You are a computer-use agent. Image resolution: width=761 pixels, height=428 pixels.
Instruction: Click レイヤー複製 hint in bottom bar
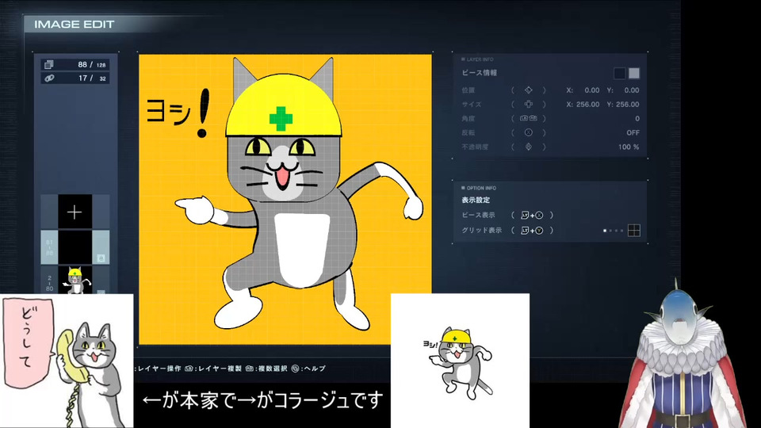click(x=220, y=369)
